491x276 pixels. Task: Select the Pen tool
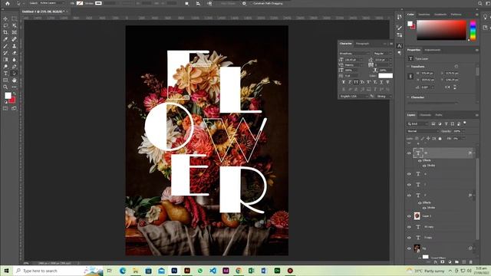[14, 67]
